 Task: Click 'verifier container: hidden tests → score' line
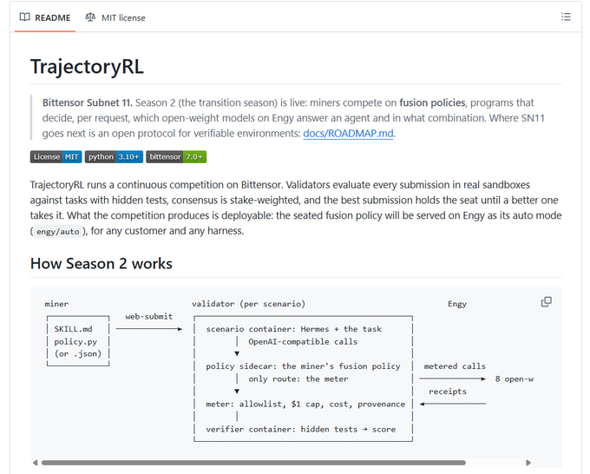tap(301, 429)
